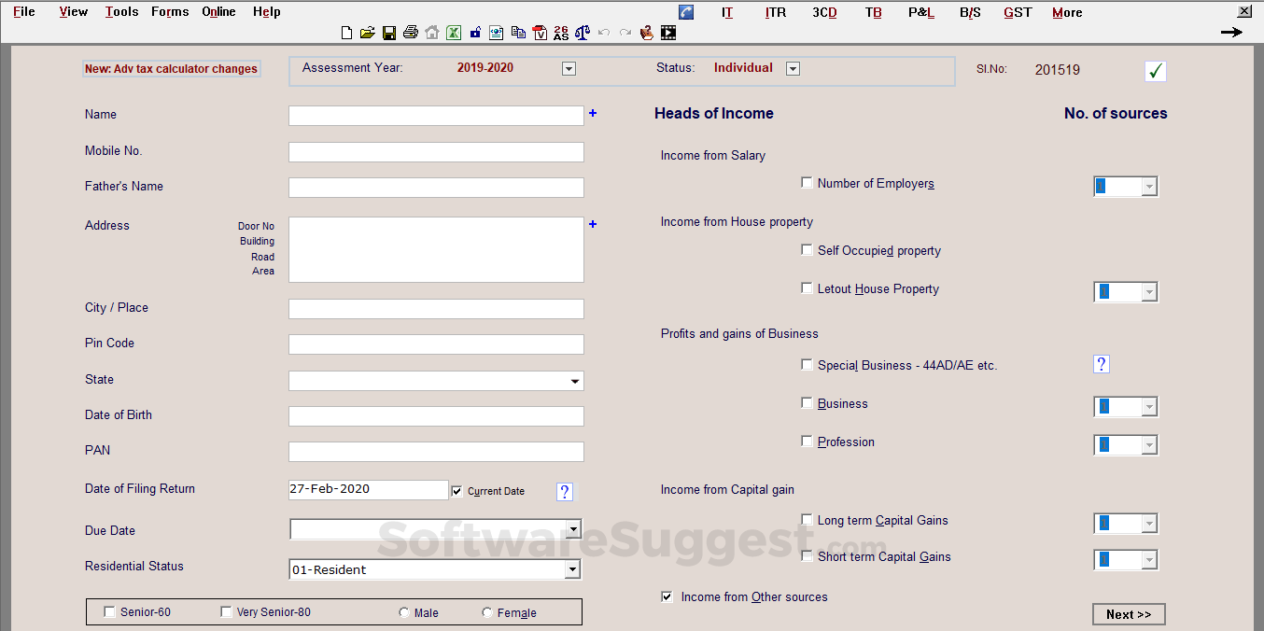Select the Female radio button
This screenshot has height=631, width=1264.
coord(487,612)
